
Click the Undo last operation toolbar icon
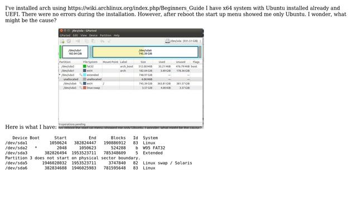(x=102, y=41)
